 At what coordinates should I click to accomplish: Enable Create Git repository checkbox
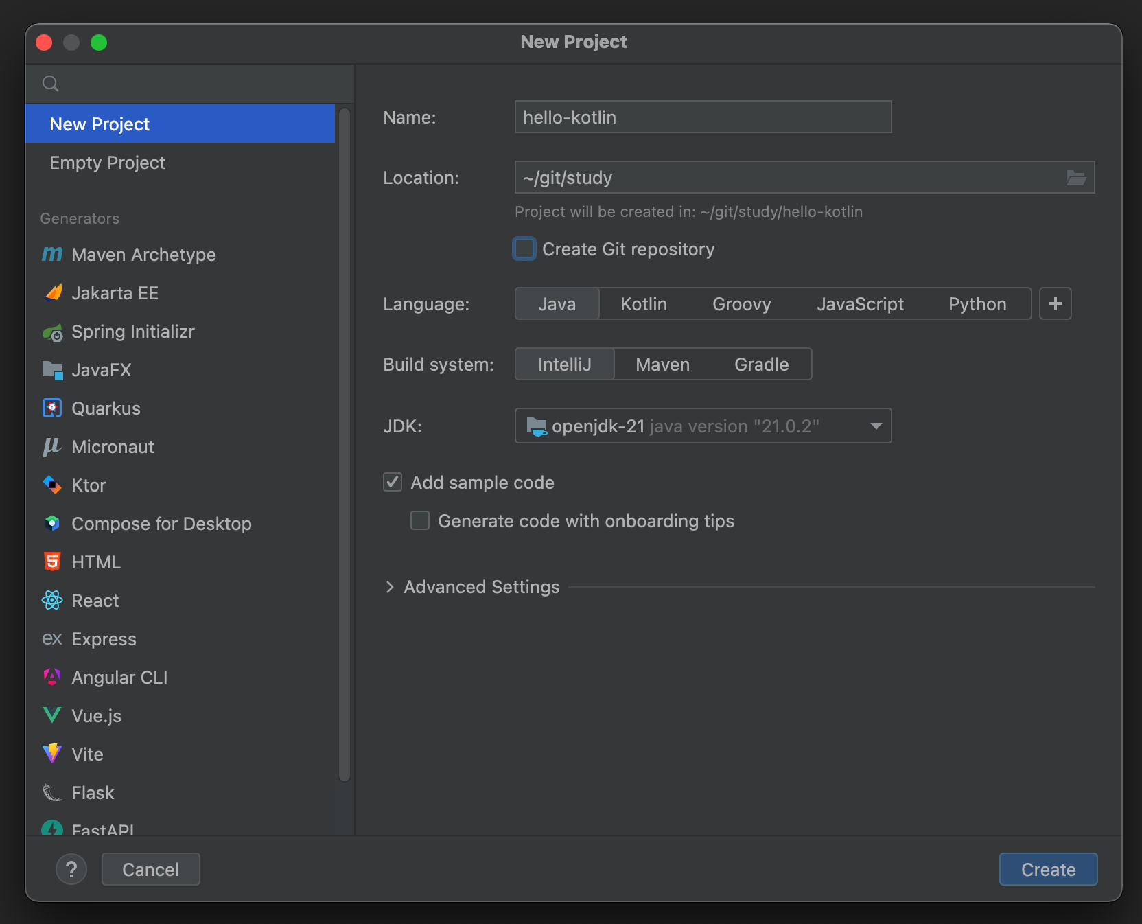[524, 249]
